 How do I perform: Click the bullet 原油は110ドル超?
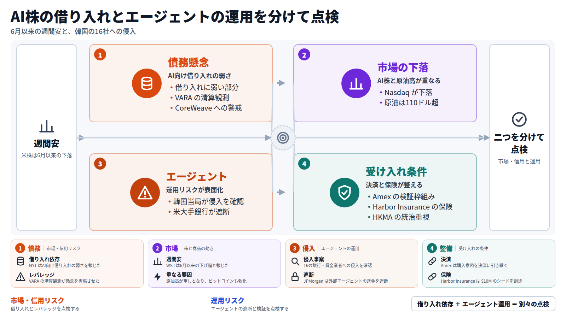tap(411, 102)
